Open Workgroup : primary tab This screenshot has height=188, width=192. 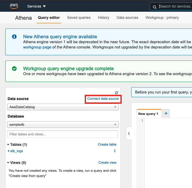(162, 18)
